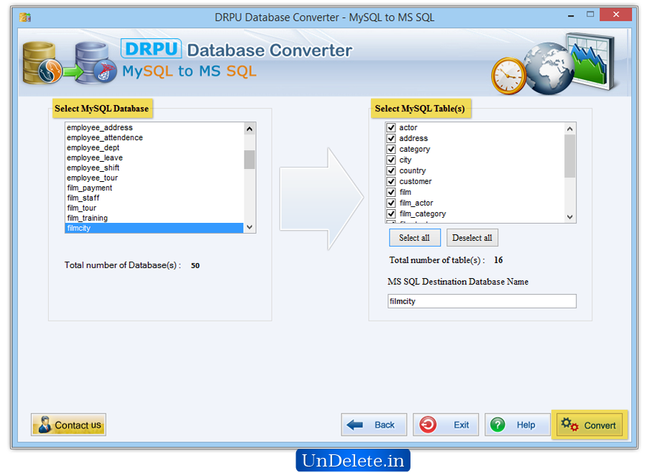Click the Convert gears icon
This screenshot has height=473, width=647.
tap(570, 425)
